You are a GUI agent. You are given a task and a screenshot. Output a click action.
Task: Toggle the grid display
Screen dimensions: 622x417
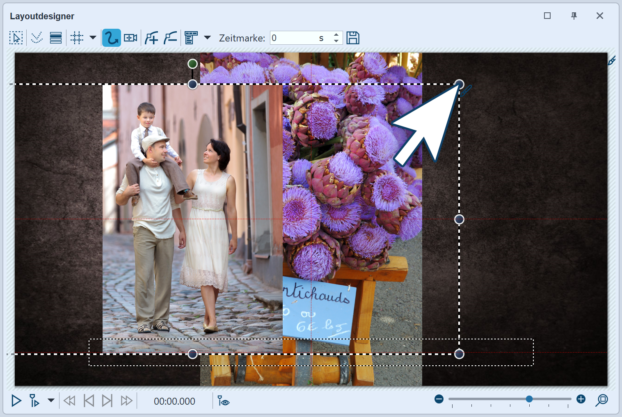pyautogui.click(x=77, y=38)
